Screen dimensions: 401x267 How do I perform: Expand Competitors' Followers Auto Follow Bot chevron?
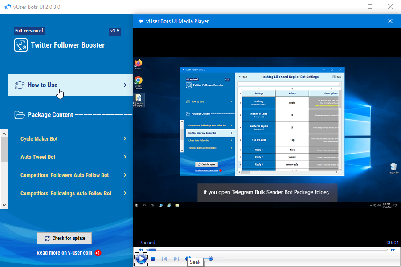tap(125, 175)
